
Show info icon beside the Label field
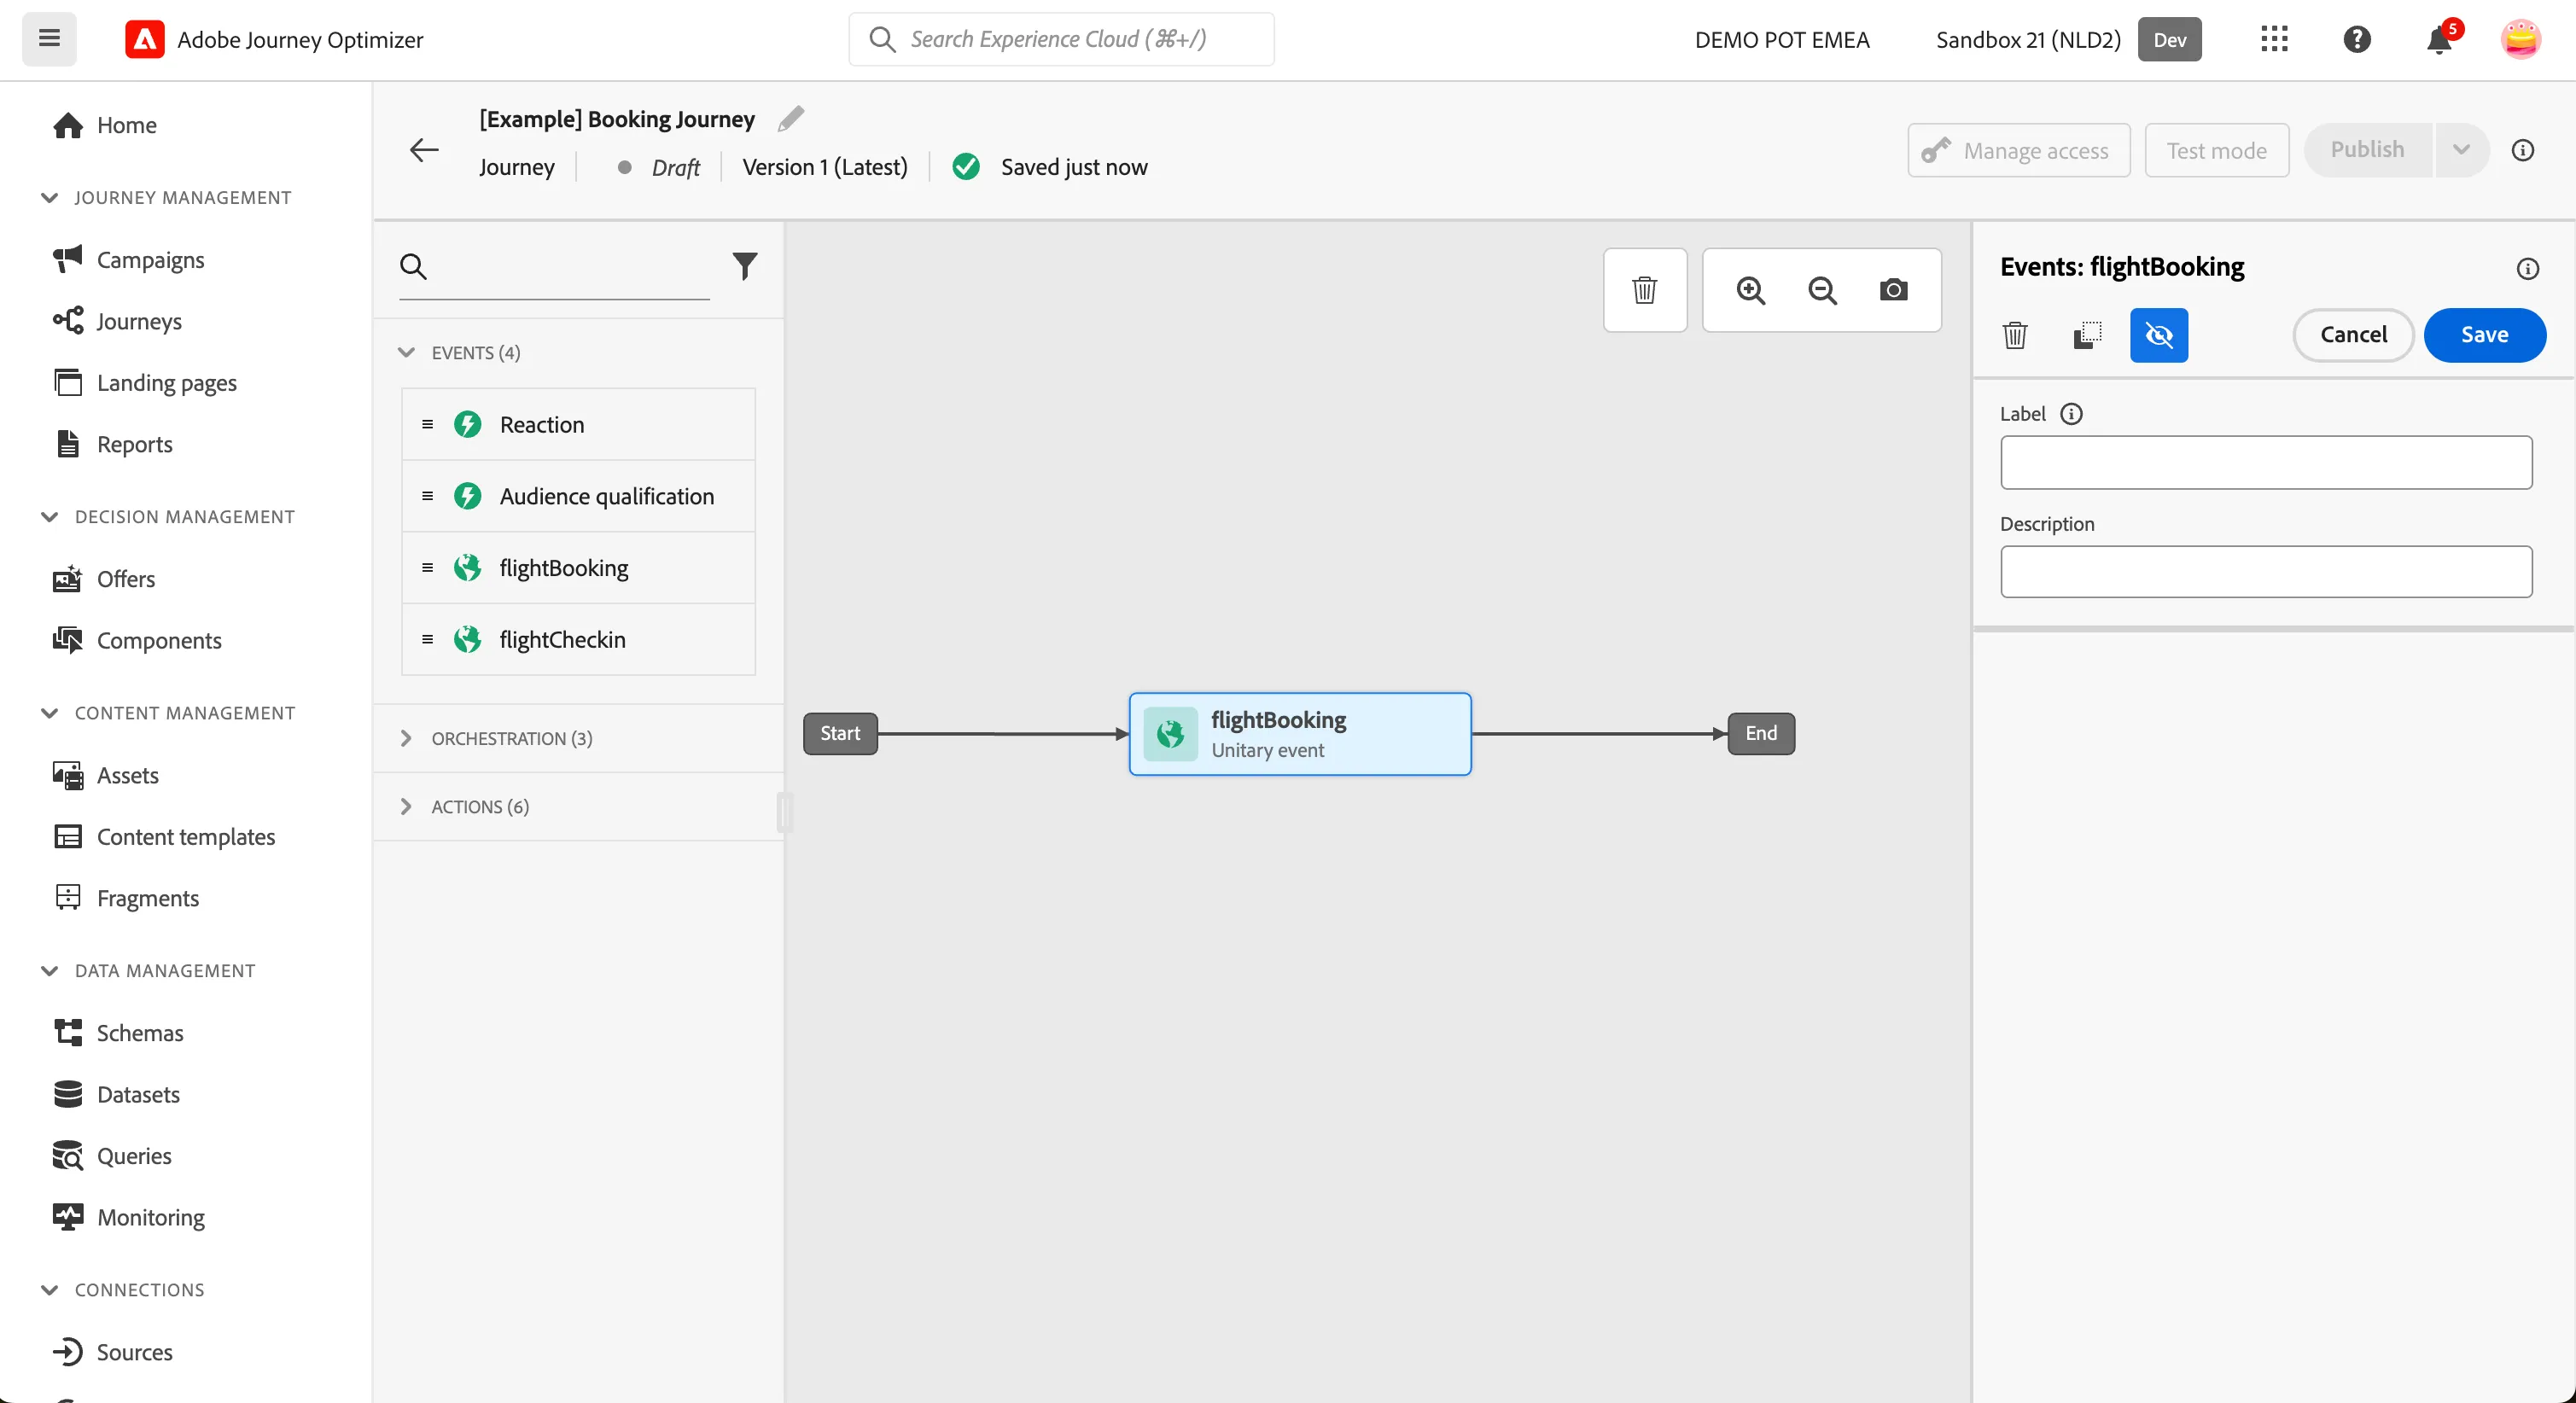[x=2072, y=414]
